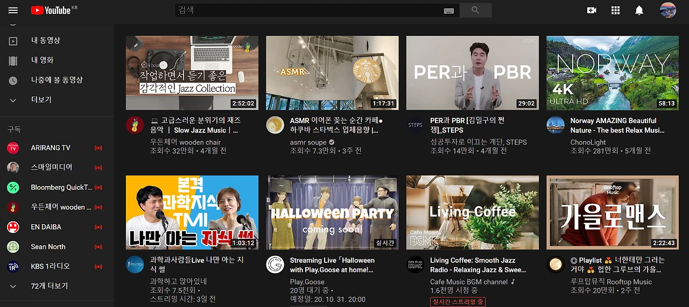The width and height of the screenshot is (689, 307).
Task: Click the 성공투자로 이끄는 계단, STEPS channel name
Action: coord(479,142)
